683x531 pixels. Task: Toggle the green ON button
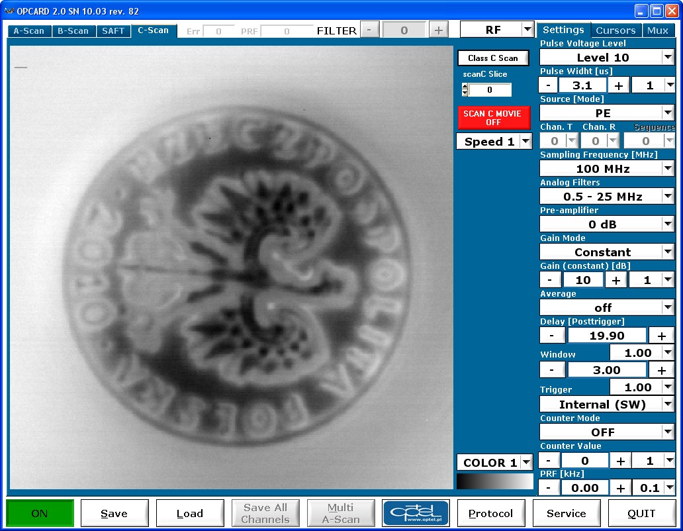point(40,513)
